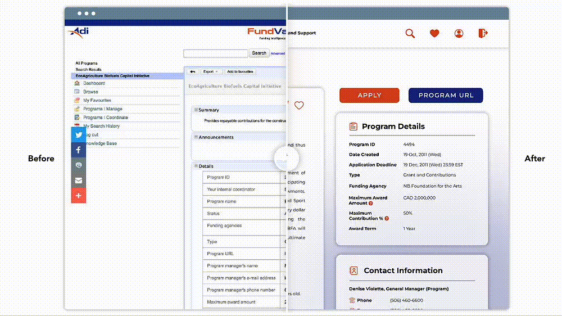Click the My Favourites sidebar icon
562x316 pixels.
76,100
